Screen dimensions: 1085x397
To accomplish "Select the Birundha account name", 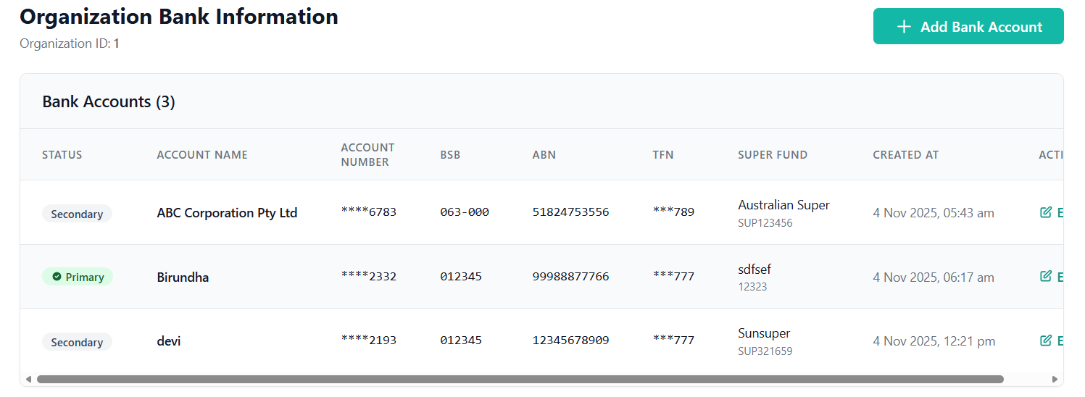I will [x=183, y=277].
